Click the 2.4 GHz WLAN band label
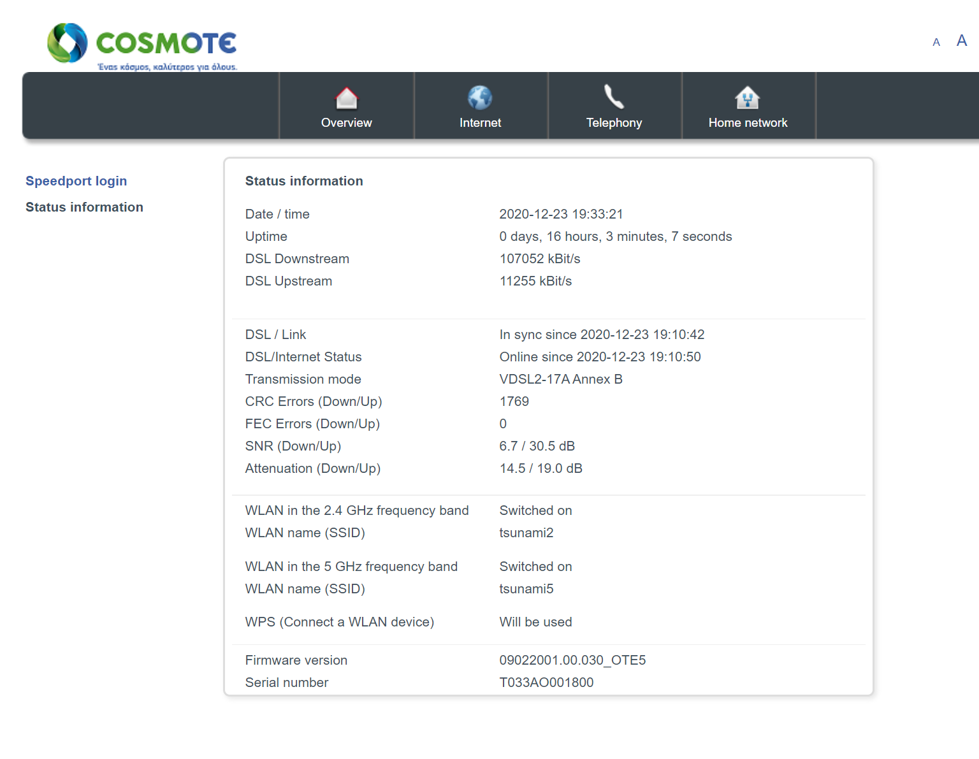 (357, 510)
